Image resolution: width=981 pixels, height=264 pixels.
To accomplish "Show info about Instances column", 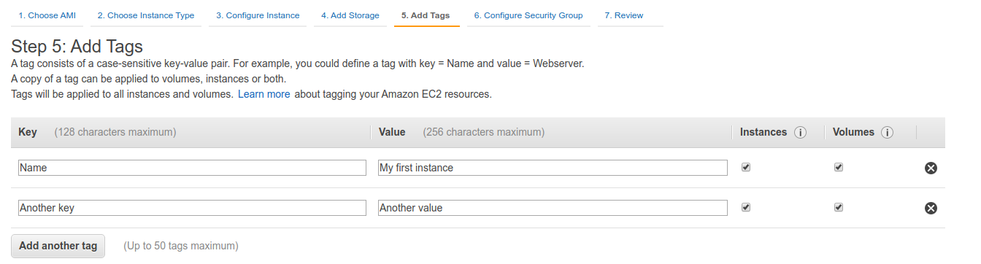I will tap(800, 133).
